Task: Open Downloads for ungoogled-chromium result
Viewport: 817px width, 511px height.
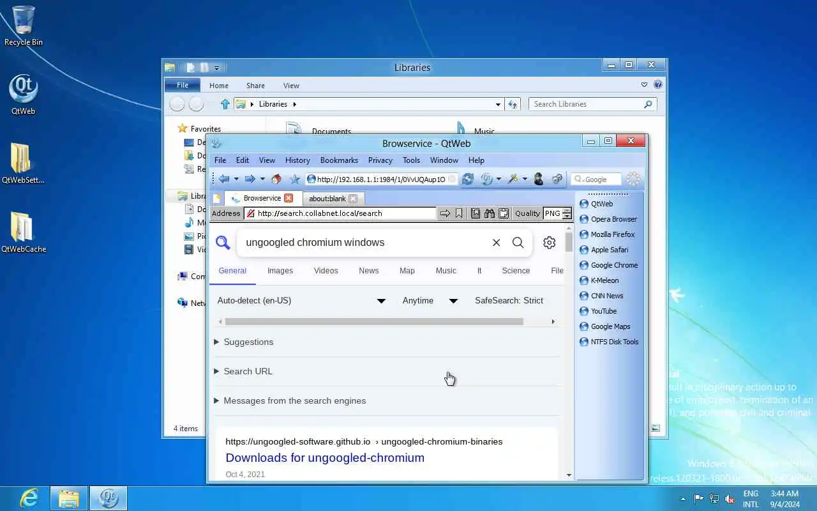Action: coord(325,458)
